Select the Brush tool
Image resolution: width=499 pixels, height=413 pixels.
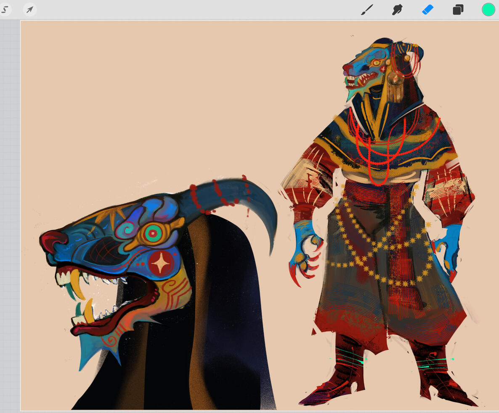point(367,10)
